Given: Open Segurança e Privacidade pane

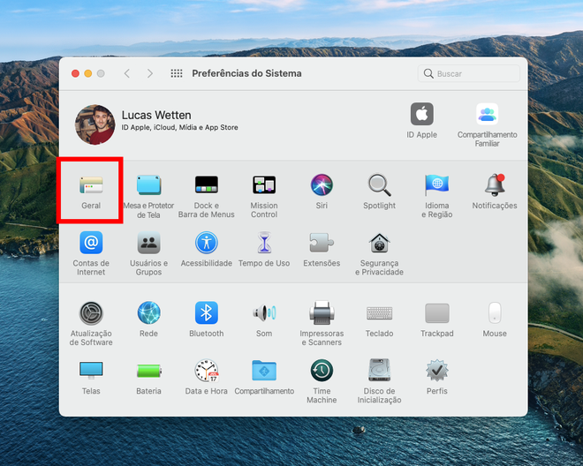Looking at the screenshot, I should 379,243.
